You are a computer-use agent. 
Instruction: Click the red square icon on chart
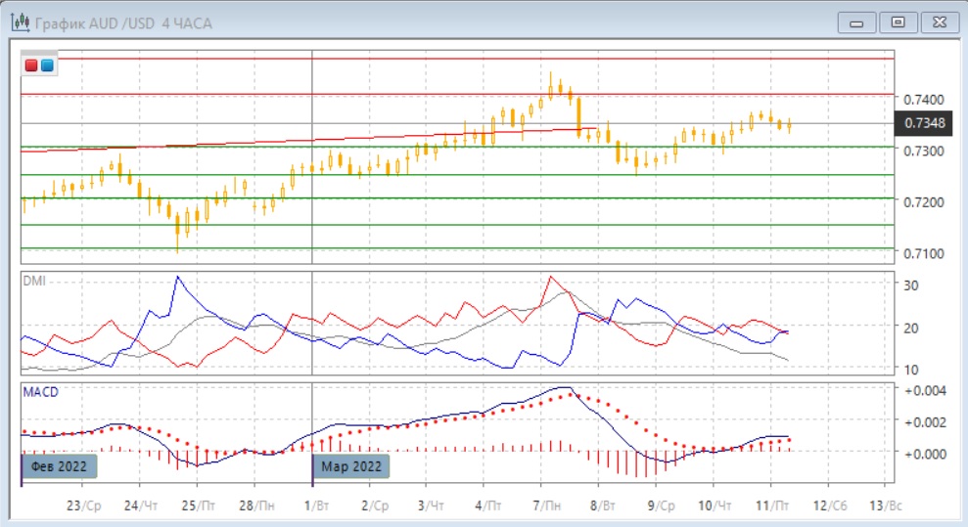[31, 66]
